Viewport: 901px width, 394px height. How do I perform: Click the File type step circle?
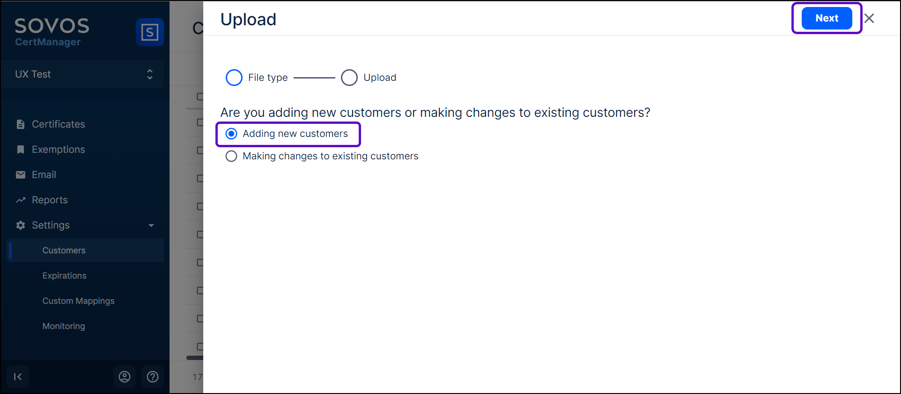click(234, 78)
